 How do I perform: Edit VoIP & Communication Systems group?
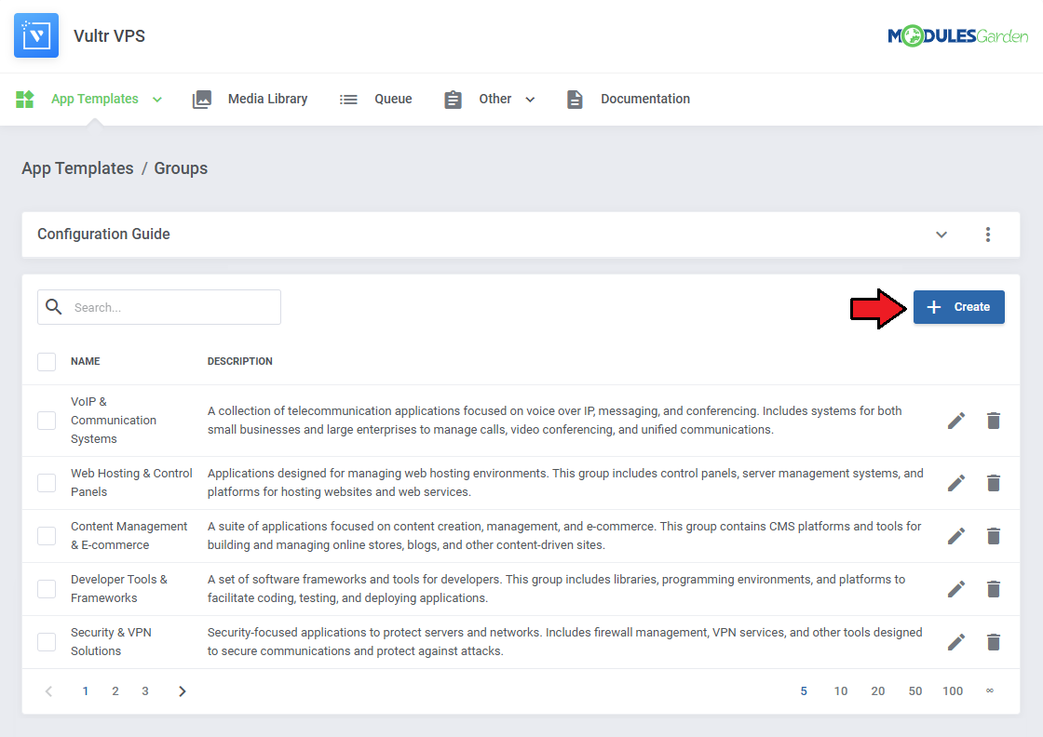click(x=955, y=421)
